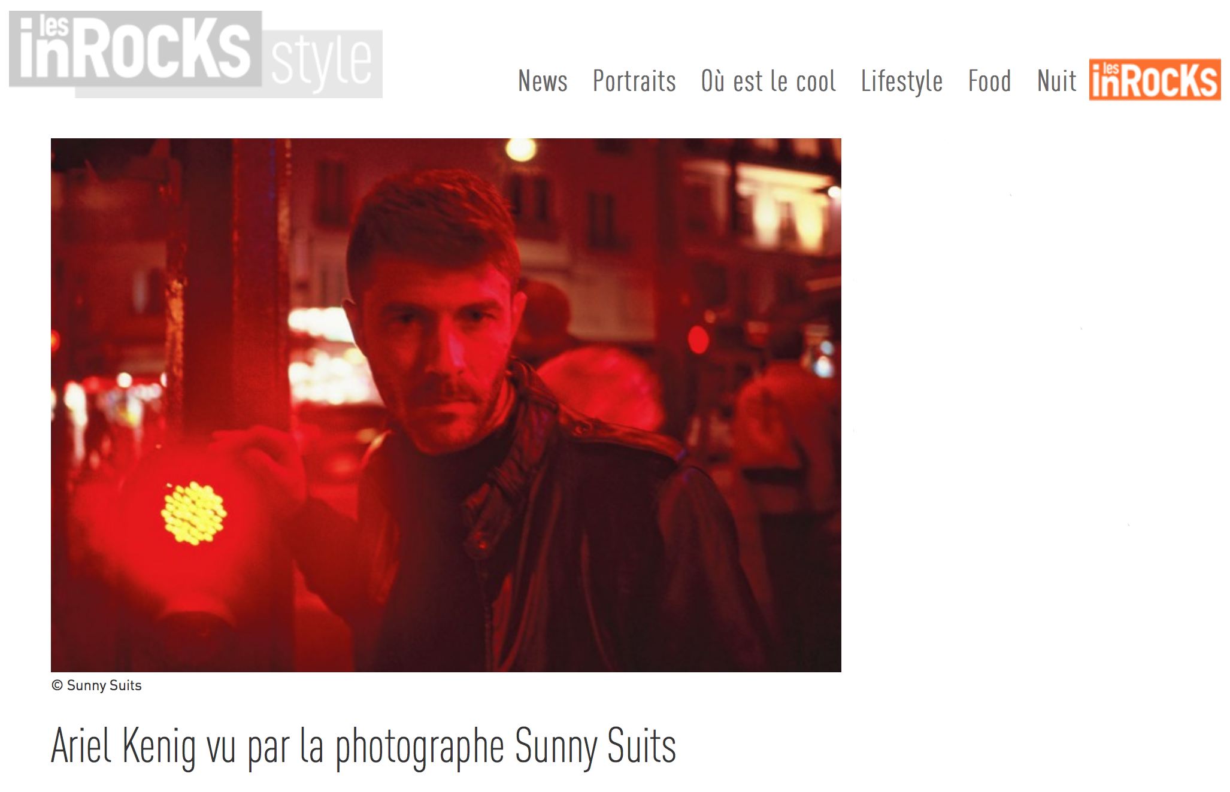1230x792 pixels.
Task: Click the '© Sunny Suits' photo credit
Action: [x=96, y=685]
